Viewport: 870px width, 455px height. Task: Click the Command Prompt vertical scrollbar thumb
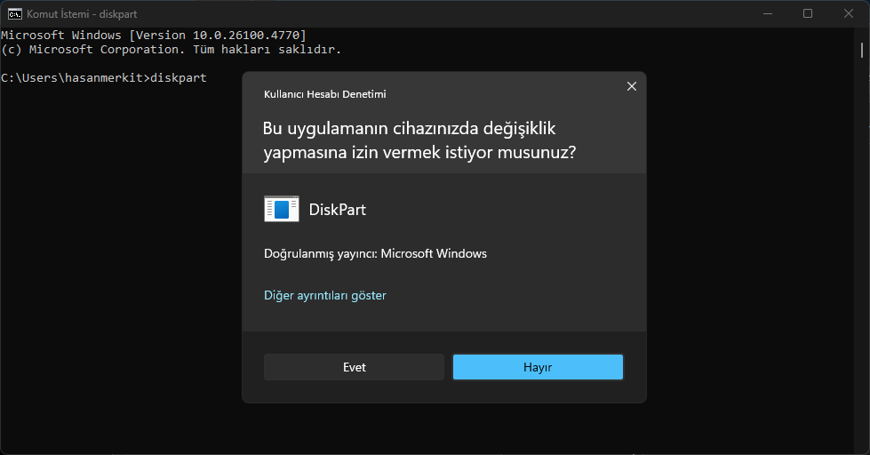862,50
